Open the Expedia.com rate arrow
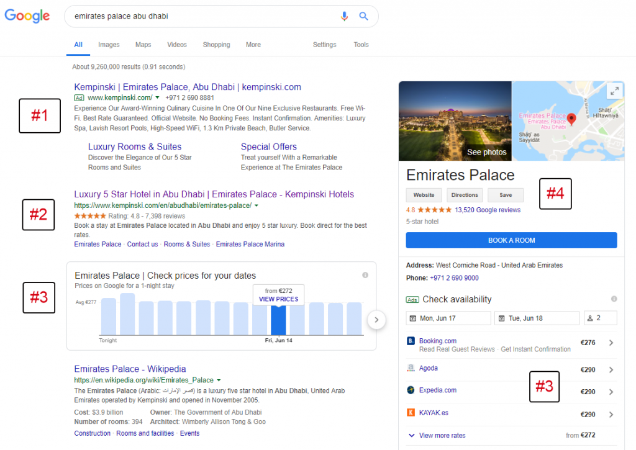 611,392
